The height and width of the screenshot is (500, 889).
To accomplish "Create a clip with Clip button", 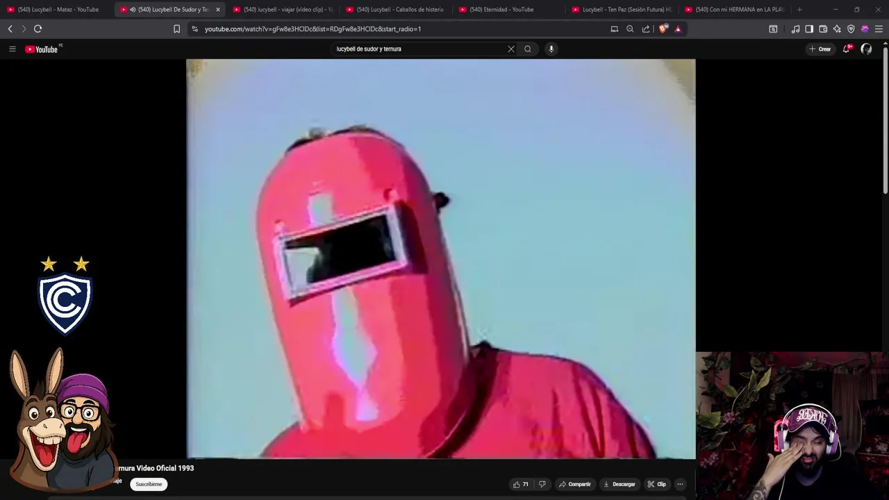I will coord(656,484).
